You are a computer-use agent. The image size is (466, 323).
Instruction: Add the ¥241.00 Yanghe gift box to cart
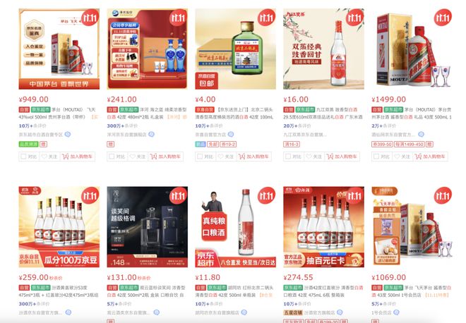(166, 157)
